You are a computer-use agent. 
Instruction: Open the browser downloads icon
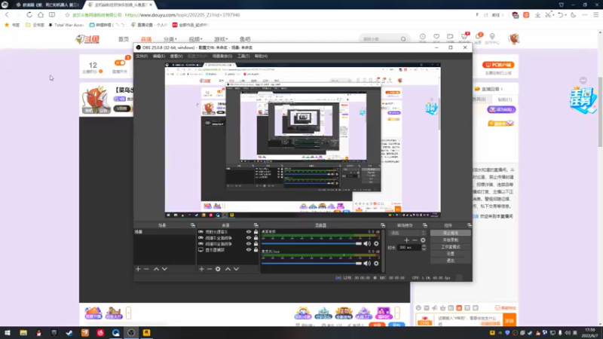click(537, 14)
